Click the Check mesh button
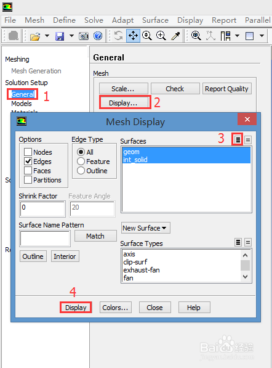 pos(175,89)
